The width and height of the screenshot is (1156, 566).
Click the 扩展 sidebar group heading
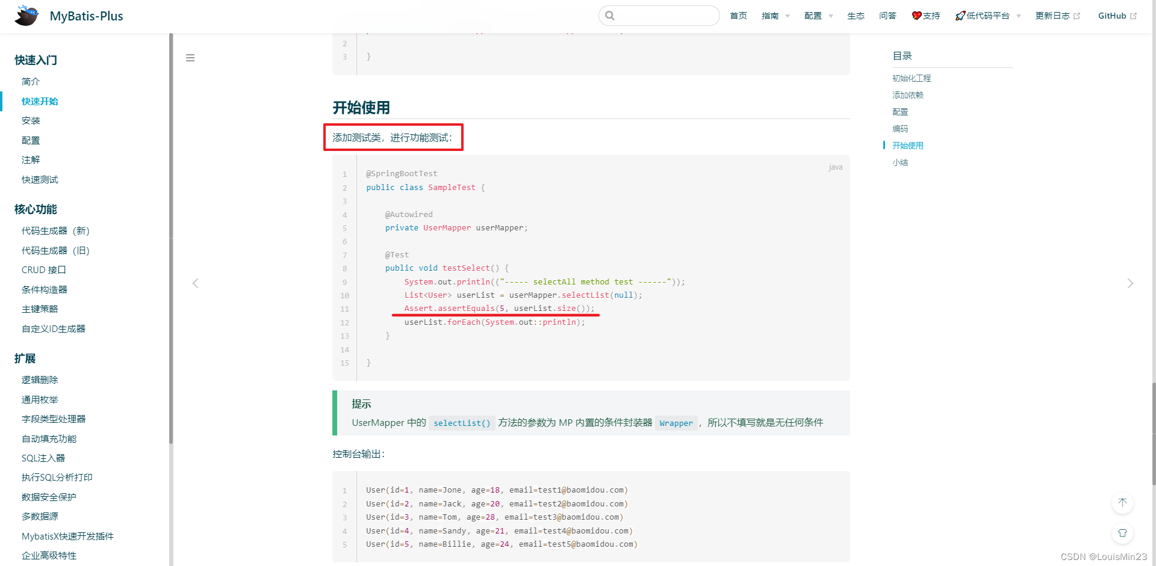tap(25, 358)
